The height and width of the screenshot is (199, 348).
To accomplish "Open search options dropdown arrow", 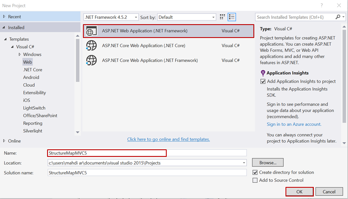I will [343, 17].
